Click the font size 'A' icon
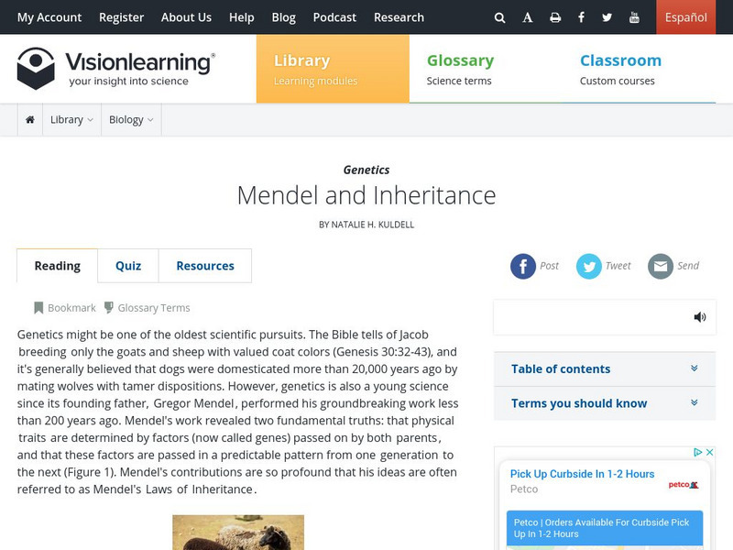The image size is (733, 550). (x=528, y=17)
